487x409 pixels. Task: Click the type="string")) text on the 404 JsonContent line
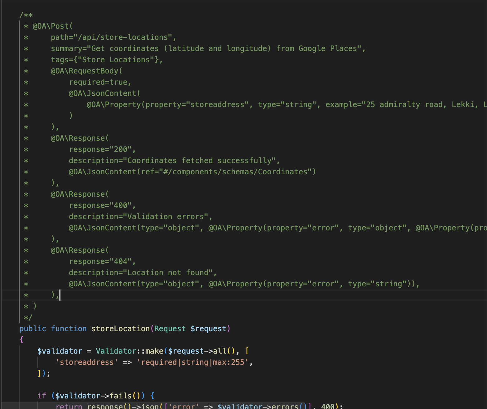(382, 284)
